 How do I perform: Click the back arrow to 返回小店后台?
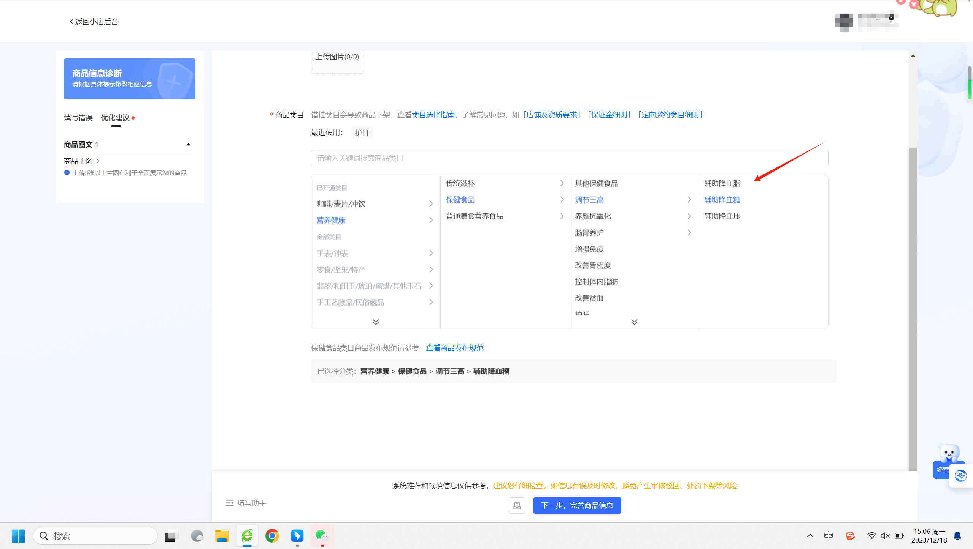tap(71, 22)
